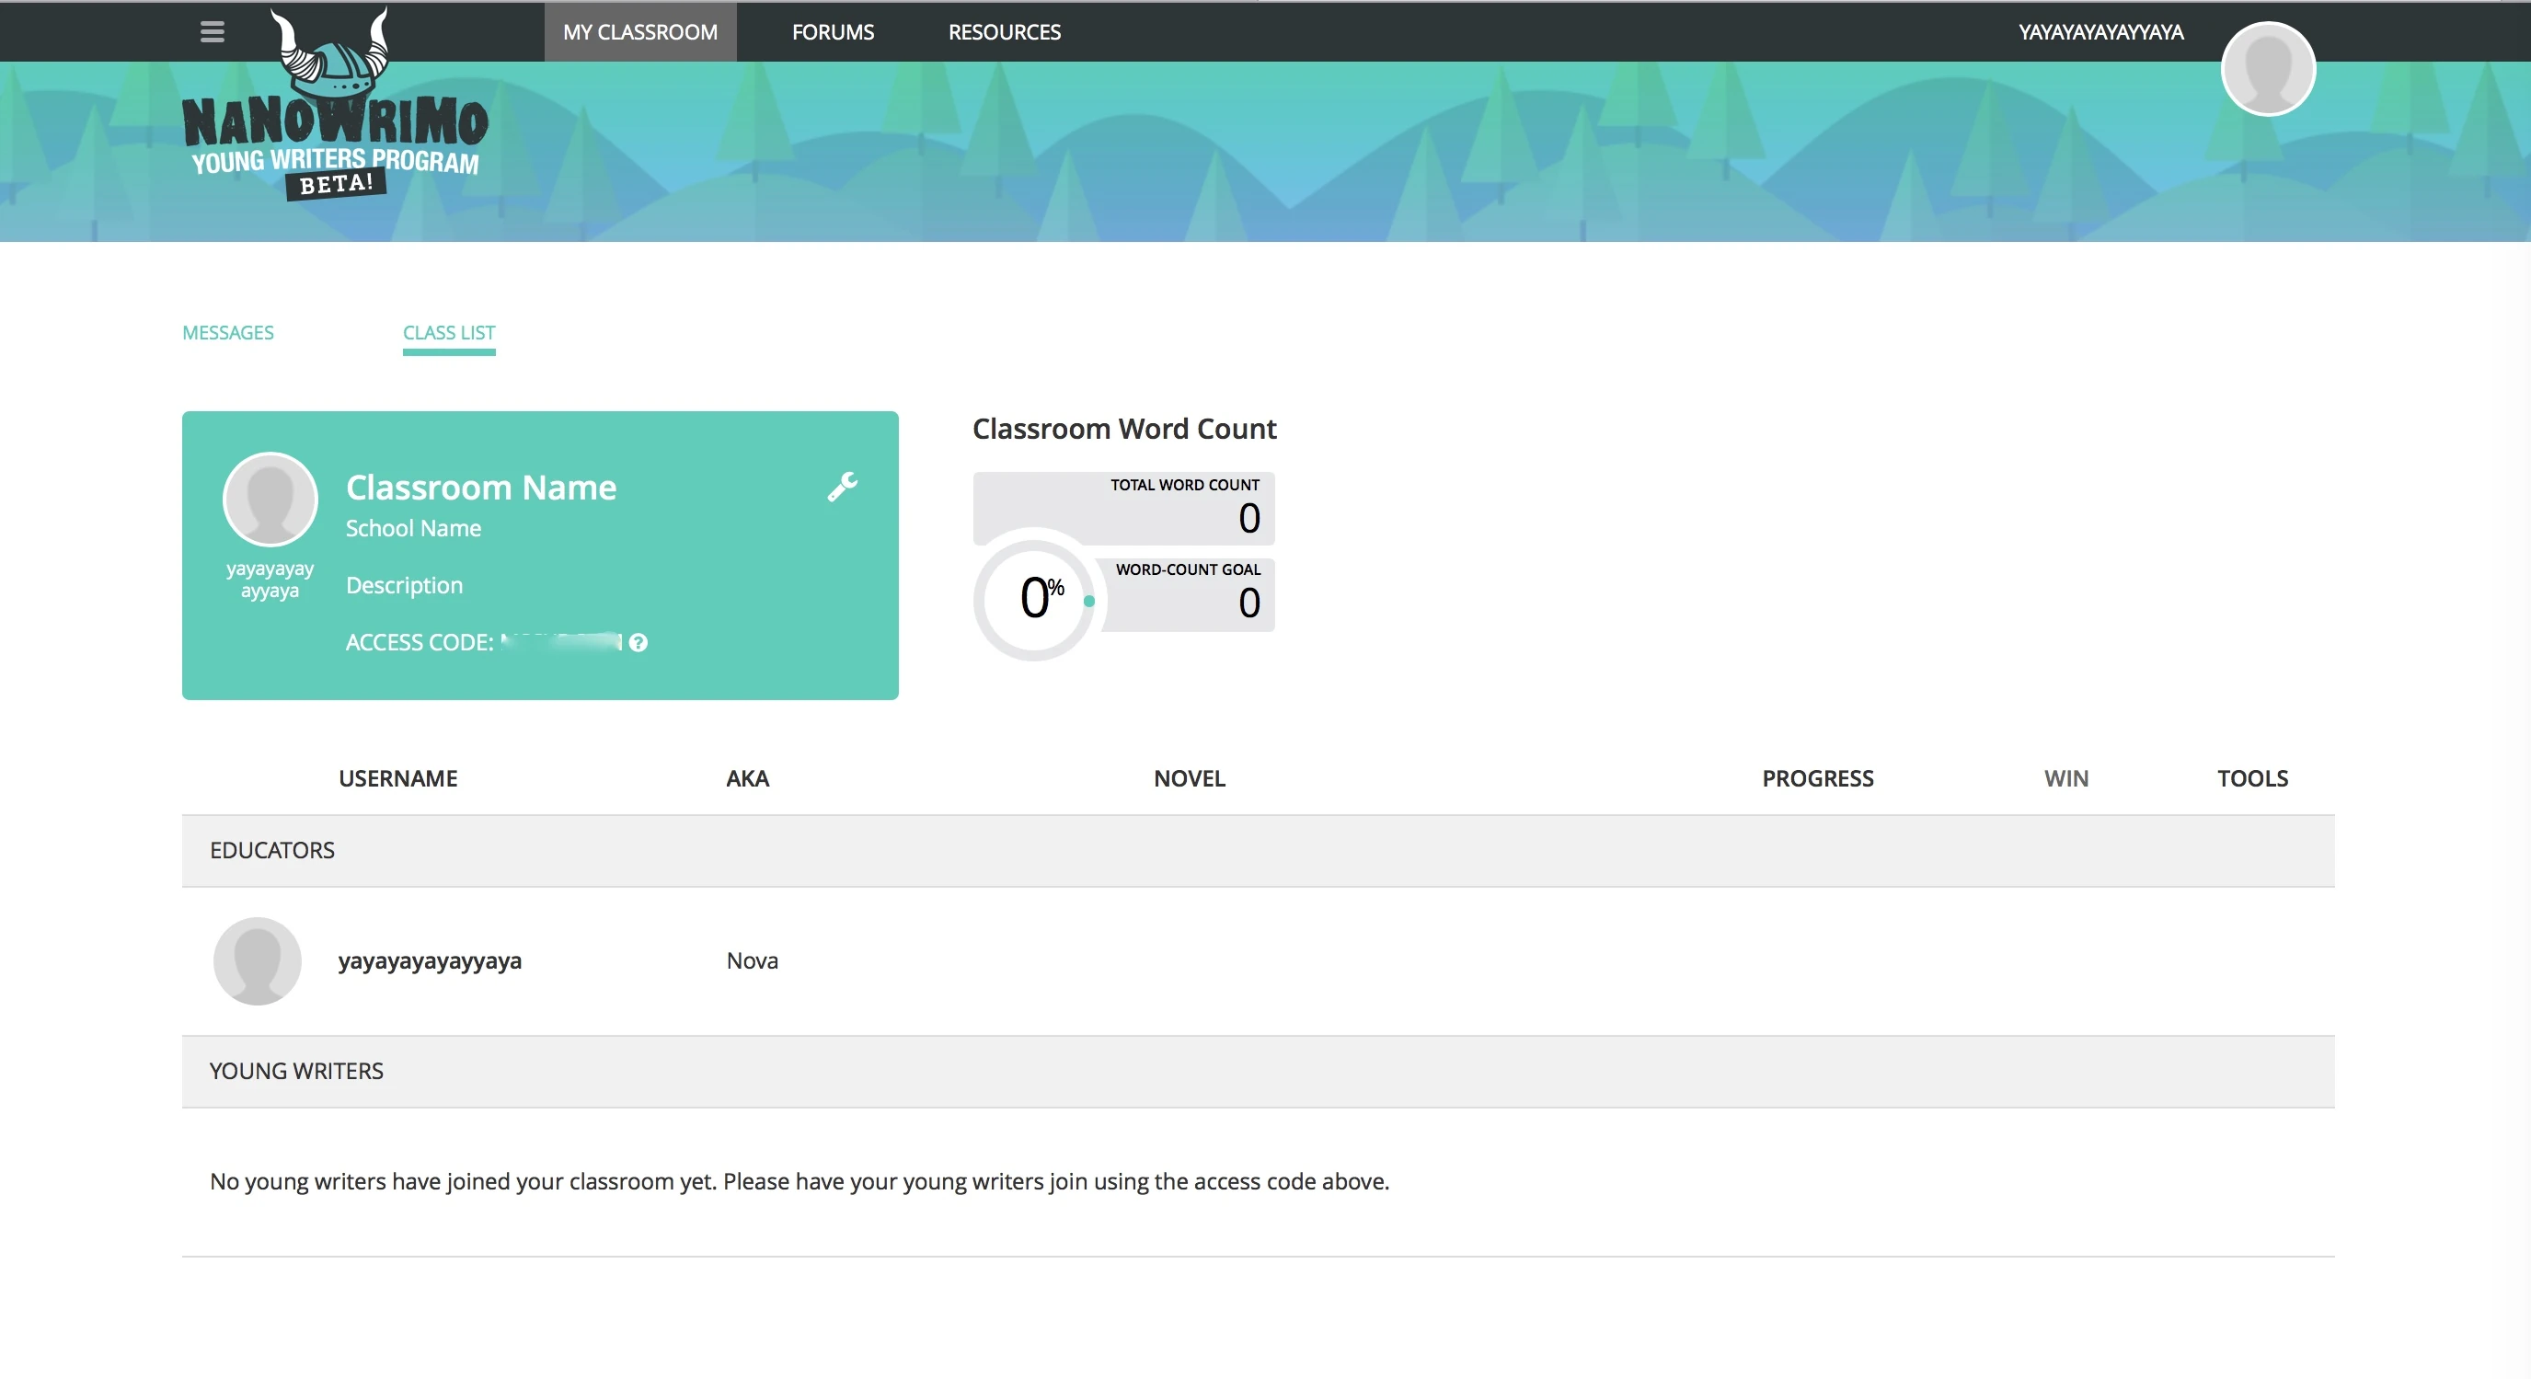Screen dimensions: 2531x1379
Task: Click the Word-Count Goal box
Action: (x=1187, y=593)
